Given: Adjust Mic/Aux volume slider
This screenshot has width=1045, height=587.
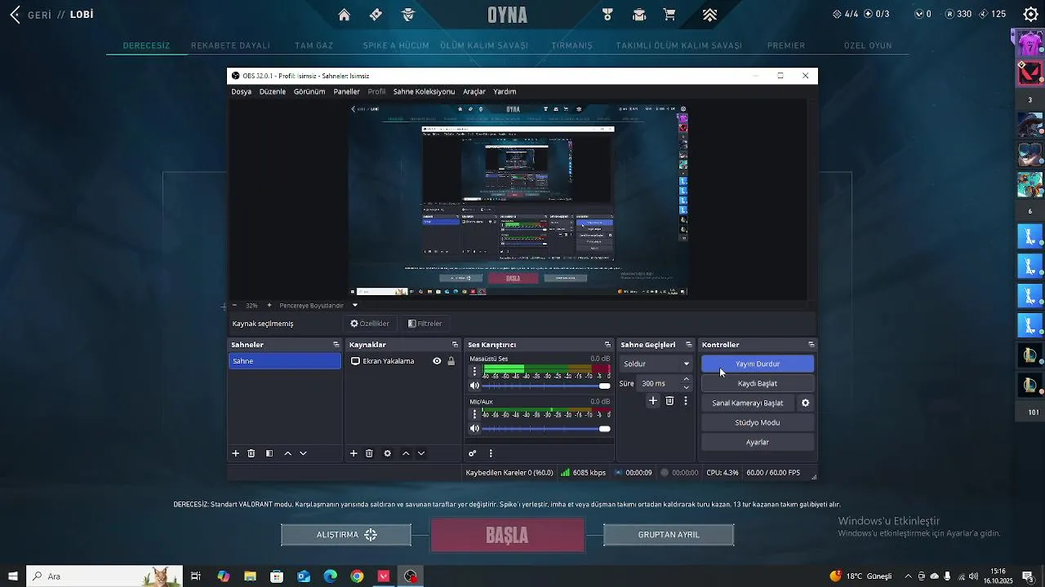Looking at the screenshot, I should coord(547,429).
